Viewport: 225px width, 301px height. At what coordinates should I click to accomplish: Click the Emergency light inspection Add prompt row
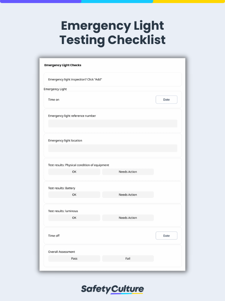(x=113, y=79)
